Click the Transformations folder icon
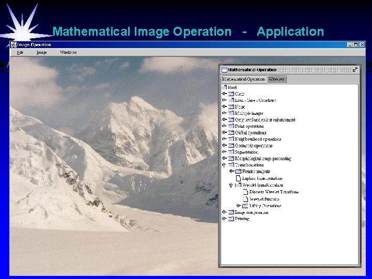Image resolution: width=372 pixels, height=279 pixels. click(231, 165)
